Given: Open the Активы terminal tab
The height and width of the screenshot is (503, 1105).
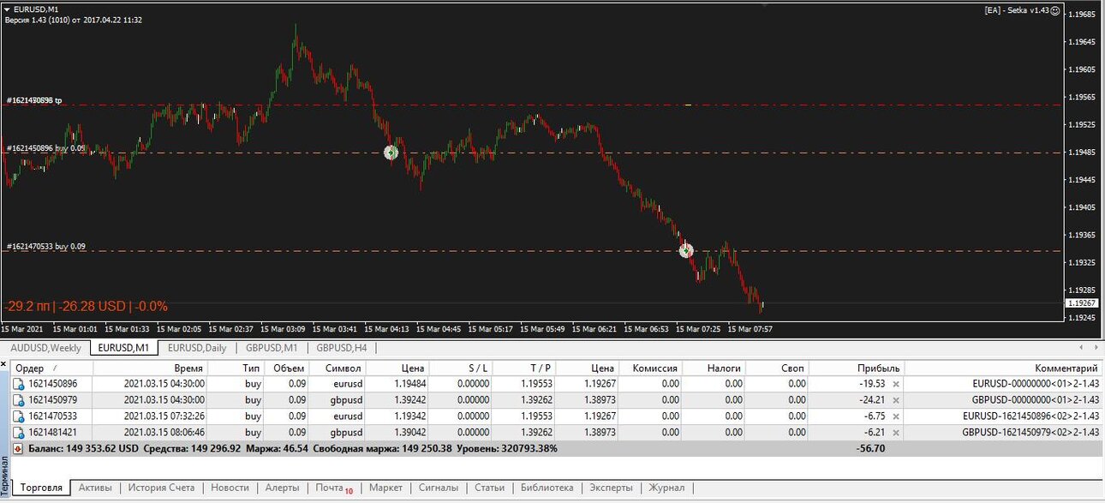Looking at the screenshot, I should tap(95, 488).
